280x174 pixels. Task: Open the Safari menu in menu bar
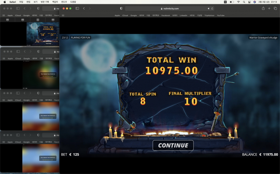pos(13,2)
